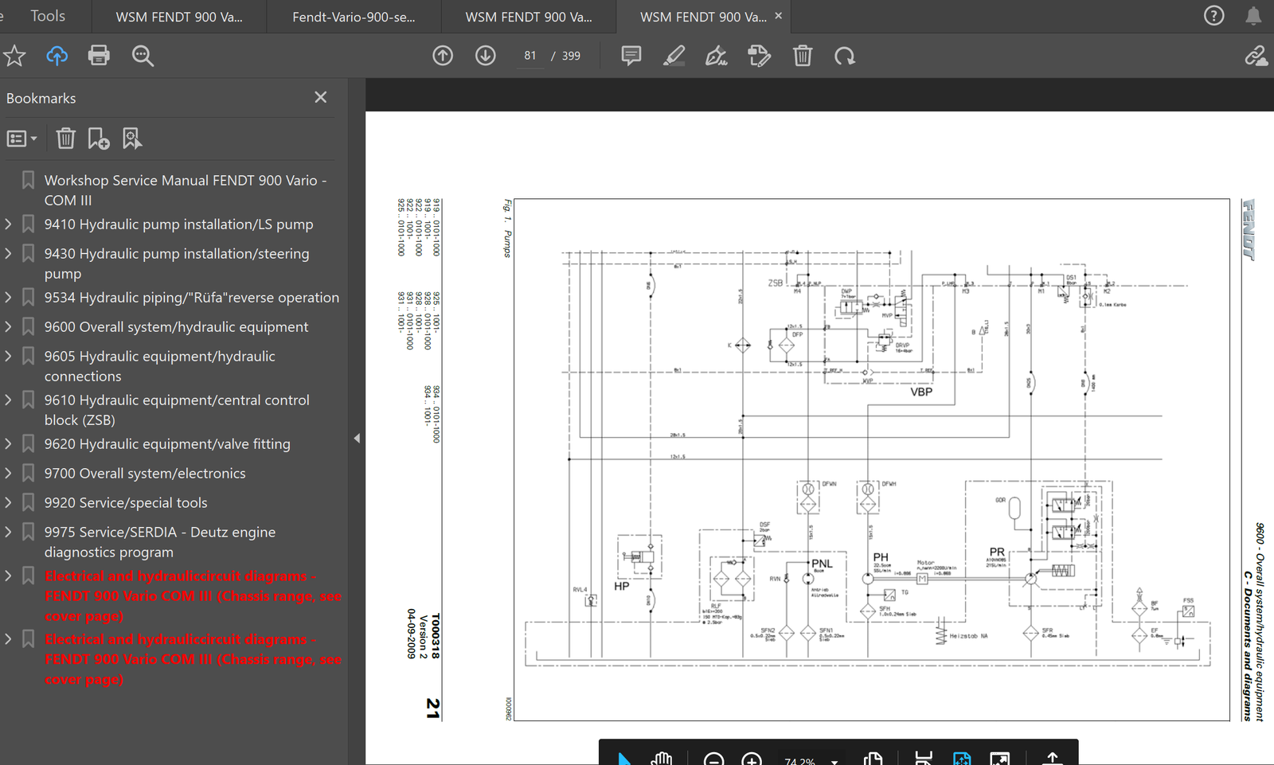The width and height of the screenshot is (1274, 765).
Task: Collapse bookmarks pane with arrow handle
Action: click(x=357, y=438)
